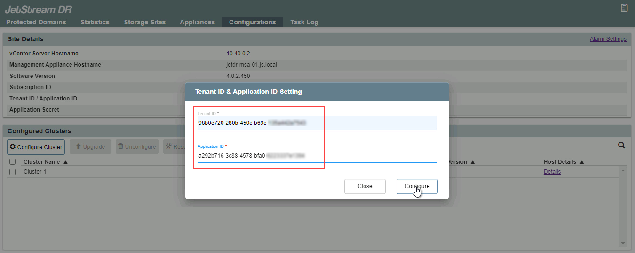Image resolution: width=635 pixels, height=253 pixels.
Task: Sort by Cluster Name column arrow
Action: [x=65, y=162]
